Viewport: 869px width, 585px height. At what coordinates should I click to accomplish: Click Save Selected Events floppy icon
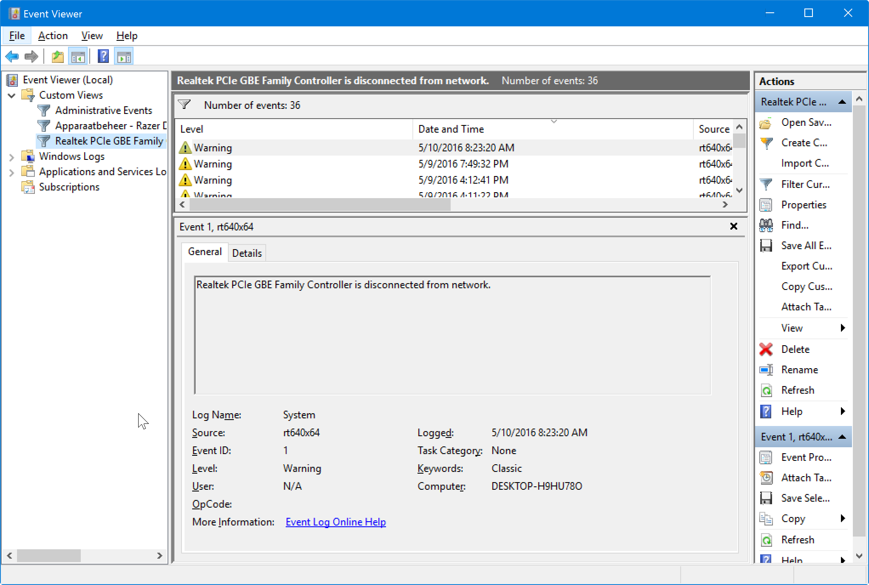click(766, 498)
